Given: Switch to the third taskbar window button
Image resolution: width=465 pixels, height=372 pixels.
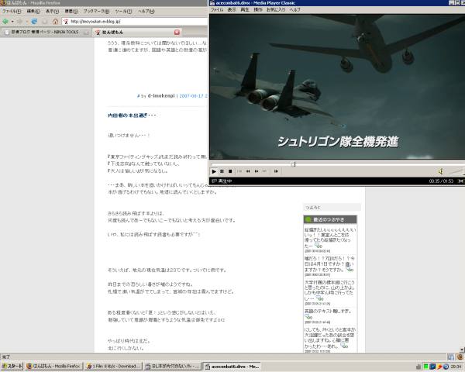Looking at the screenshot, I should [x=172, y=367].
